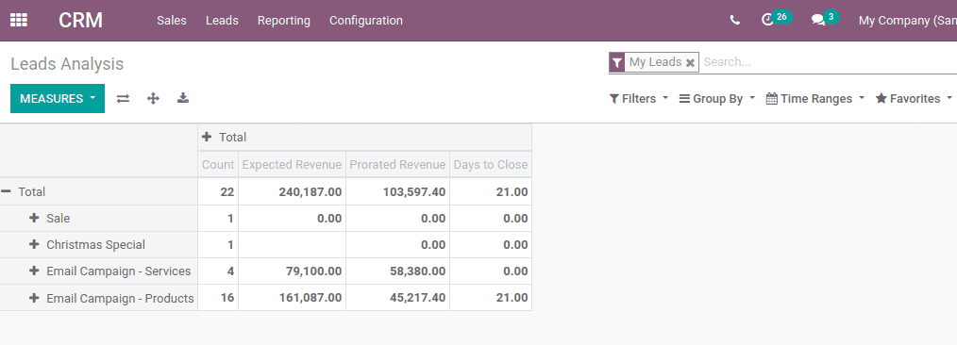Click the 240,187.00 total expected revenue cell
Screen dimensions: 957x345
[x=292, y=191]
